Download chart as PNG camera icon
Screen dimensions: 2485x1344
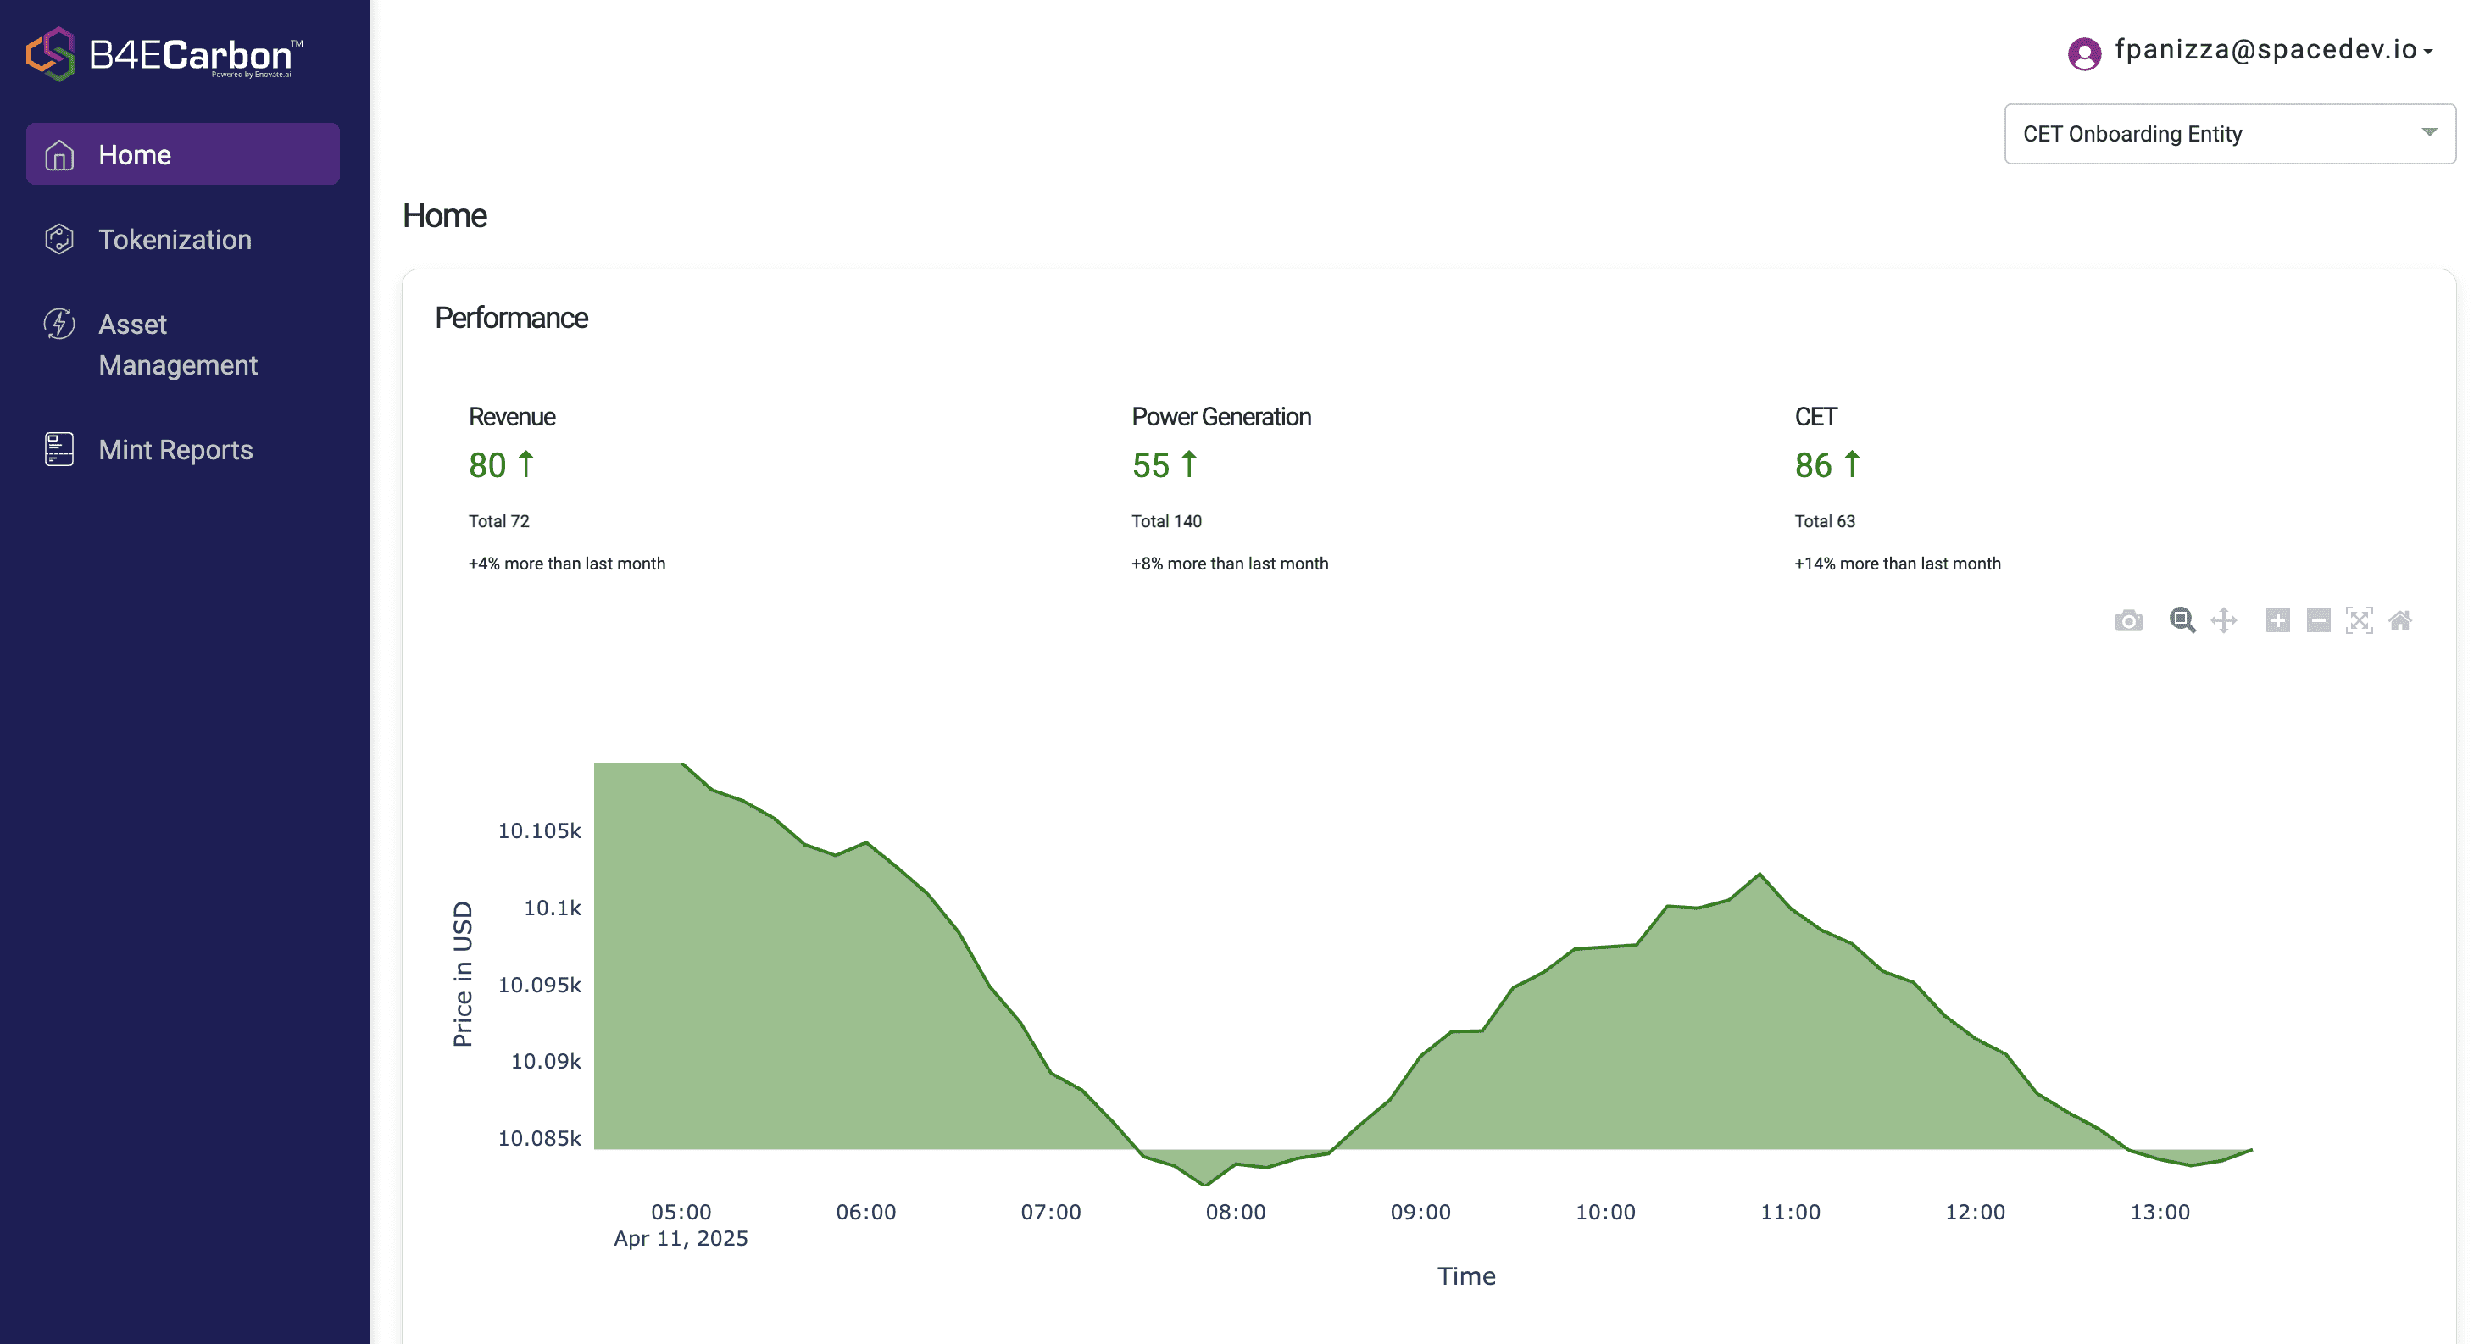tap(2128, 620)
